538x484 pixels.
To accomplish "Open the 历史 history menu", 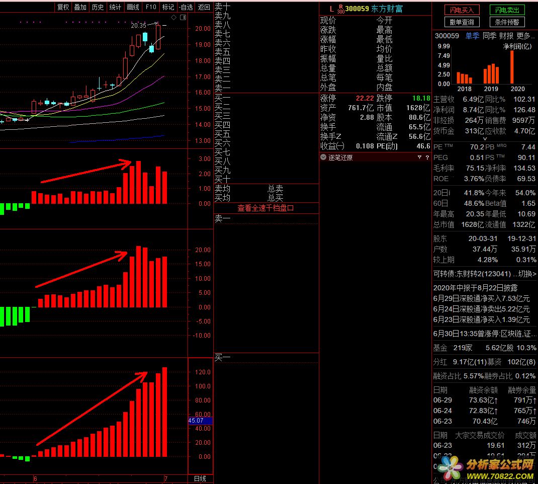I will click(98, 7).
